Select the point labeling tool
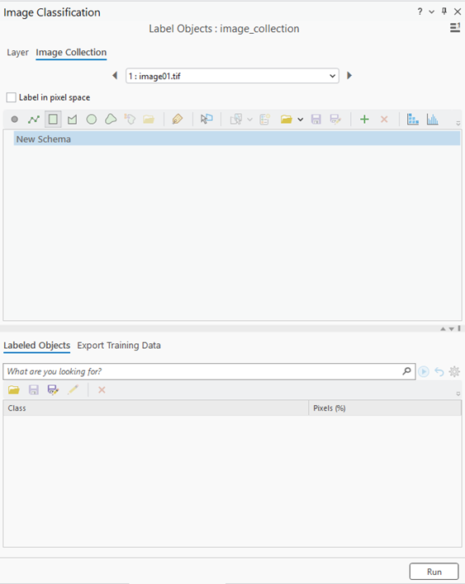 point(15,119)
